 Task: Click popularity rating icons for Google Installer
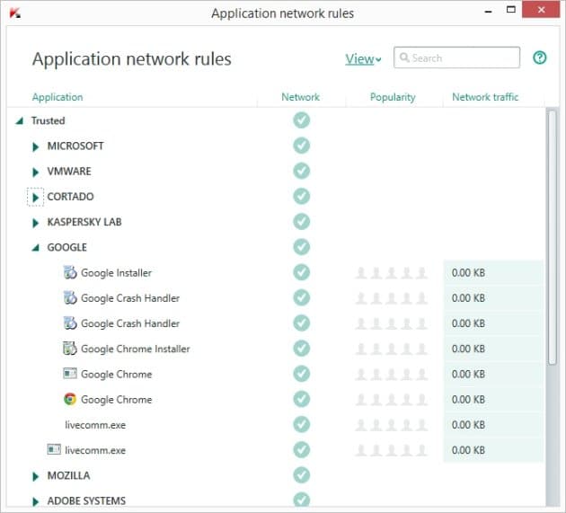click(x=392, y=273)
